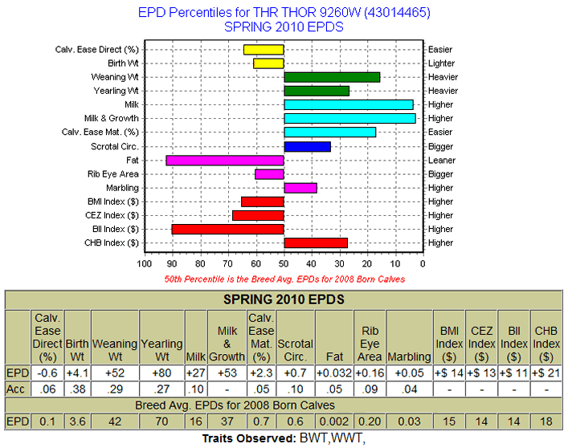The width and height of the screenshot is (568, 448).
Task: Click the 50 tick on percentile axis
Action: pos(284,263)
